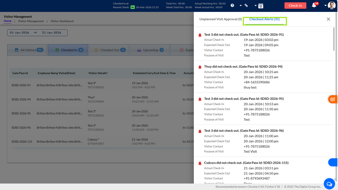Image resolution: width=338 pixels, height=190 pixels.
Task: Go to the Home breadcrumb link
Action: (x=8, y=21)
